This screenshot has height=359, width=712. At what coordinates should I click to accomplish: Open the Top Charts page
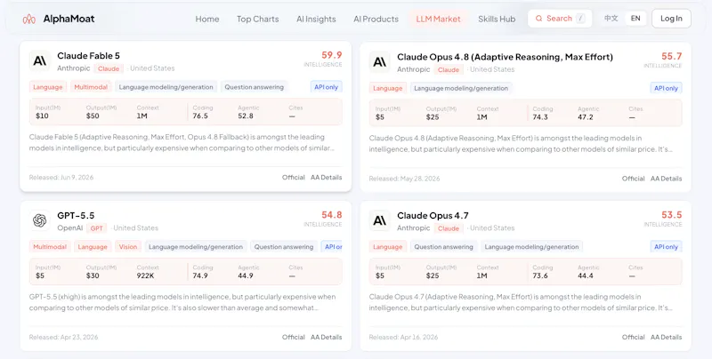point(257,19)
